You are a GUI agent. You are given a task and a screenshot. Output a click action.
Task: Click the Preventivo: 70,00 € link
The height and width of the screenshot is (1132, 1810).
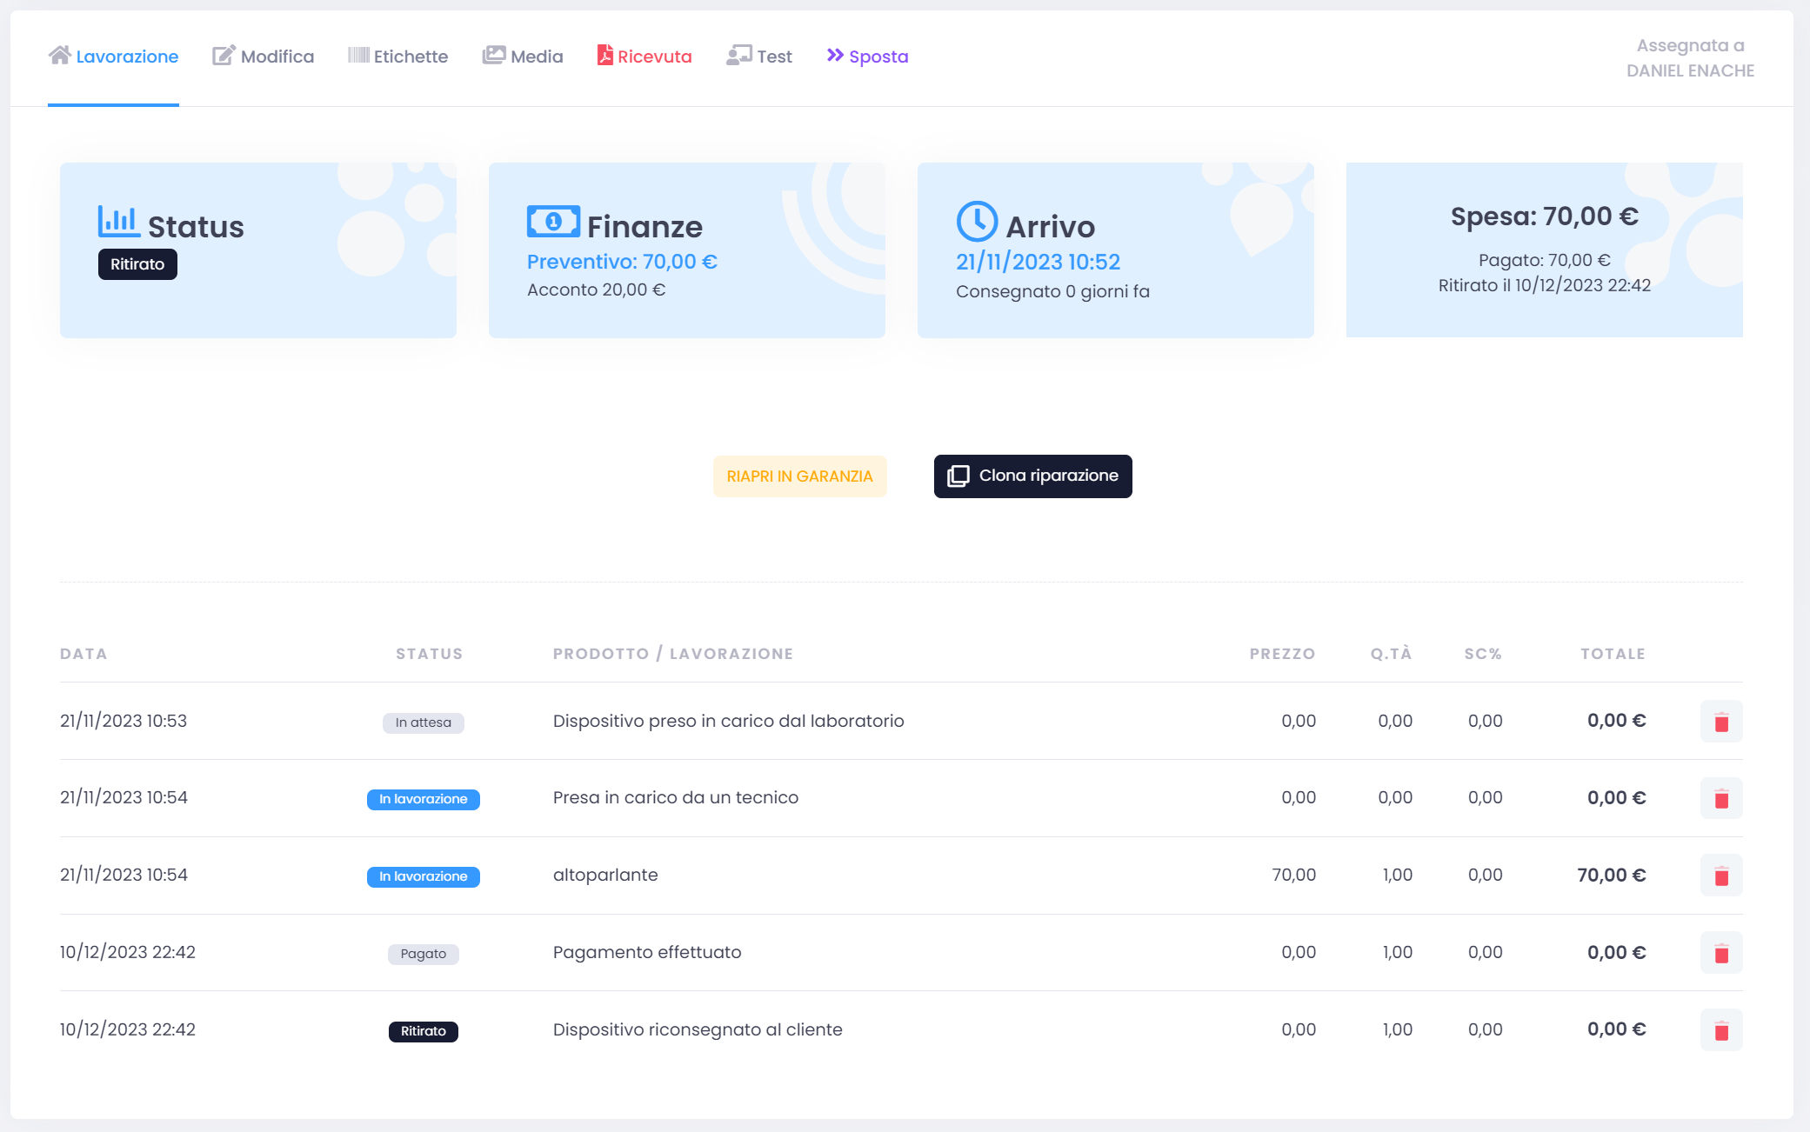click(622, 262)
